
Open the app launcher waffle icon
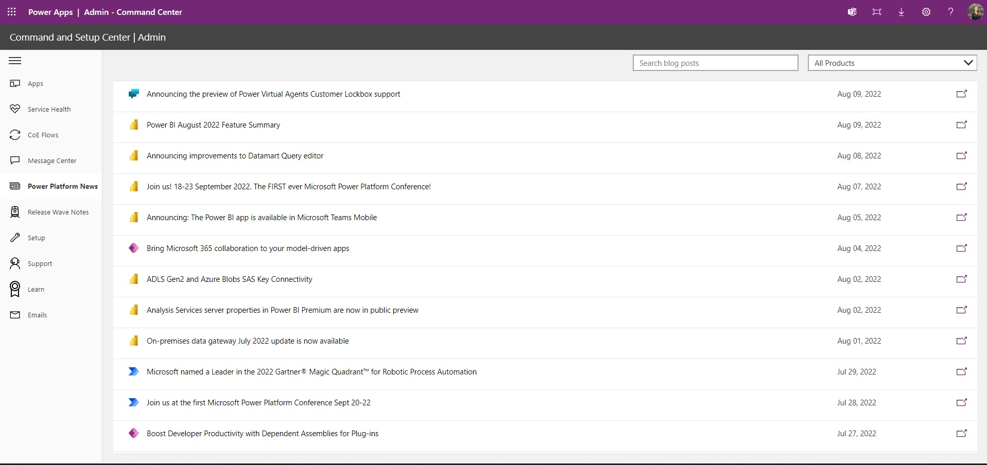tap(12, 12)
